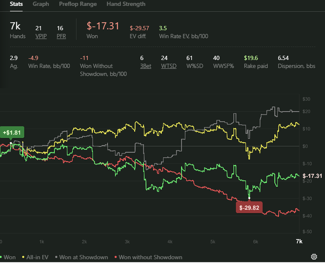Screen dimensions: 325x263
Task: Click the 40 WWSF% value
Action: pos(216,58)
